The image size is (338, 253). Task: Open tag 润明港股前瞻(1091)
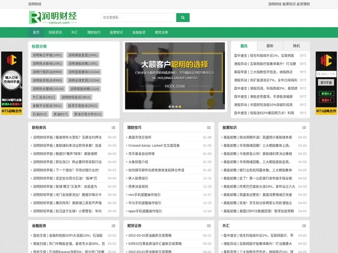[x=83, y=64]
